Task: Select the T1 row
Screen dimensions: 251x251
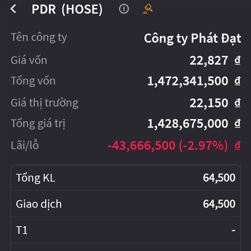Action: coord(125,230)
